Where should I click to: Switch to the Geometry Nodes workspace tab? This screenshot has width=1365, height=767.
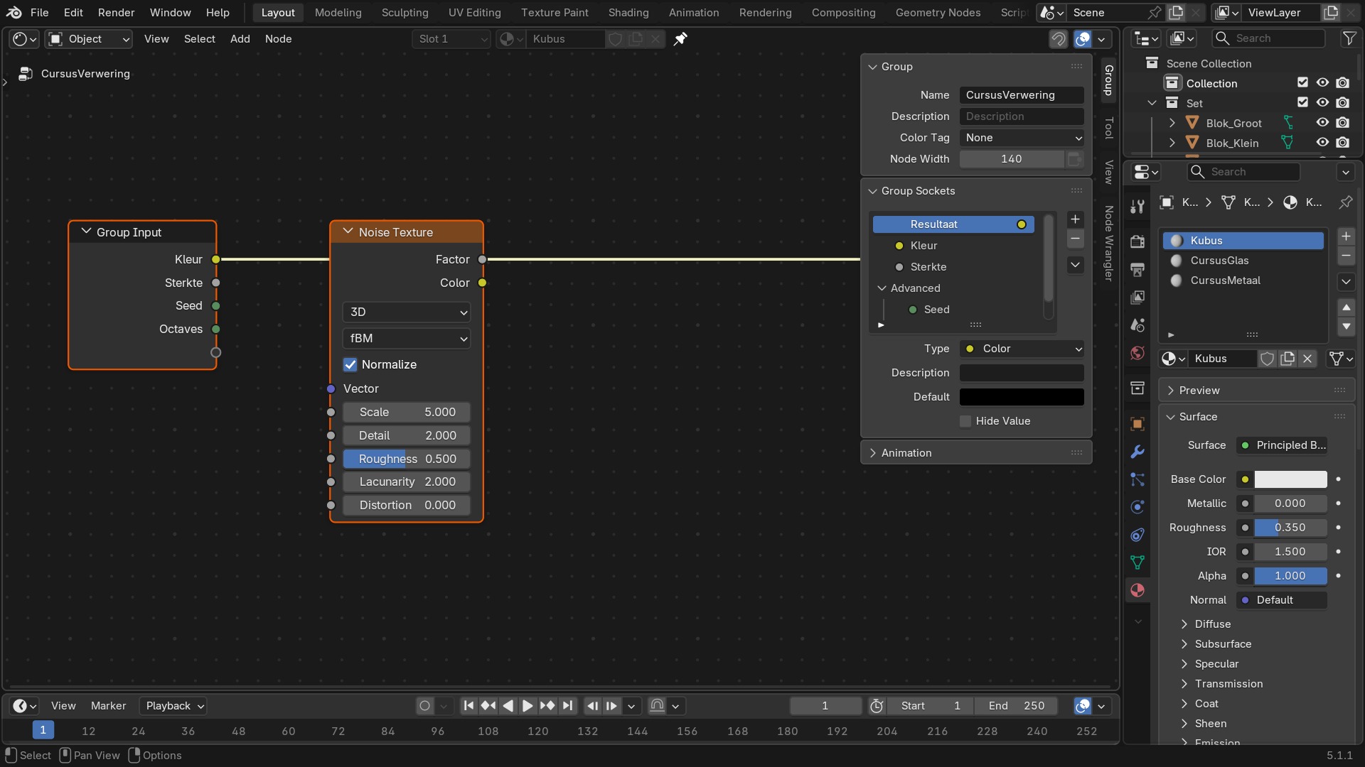pos(938,12)
